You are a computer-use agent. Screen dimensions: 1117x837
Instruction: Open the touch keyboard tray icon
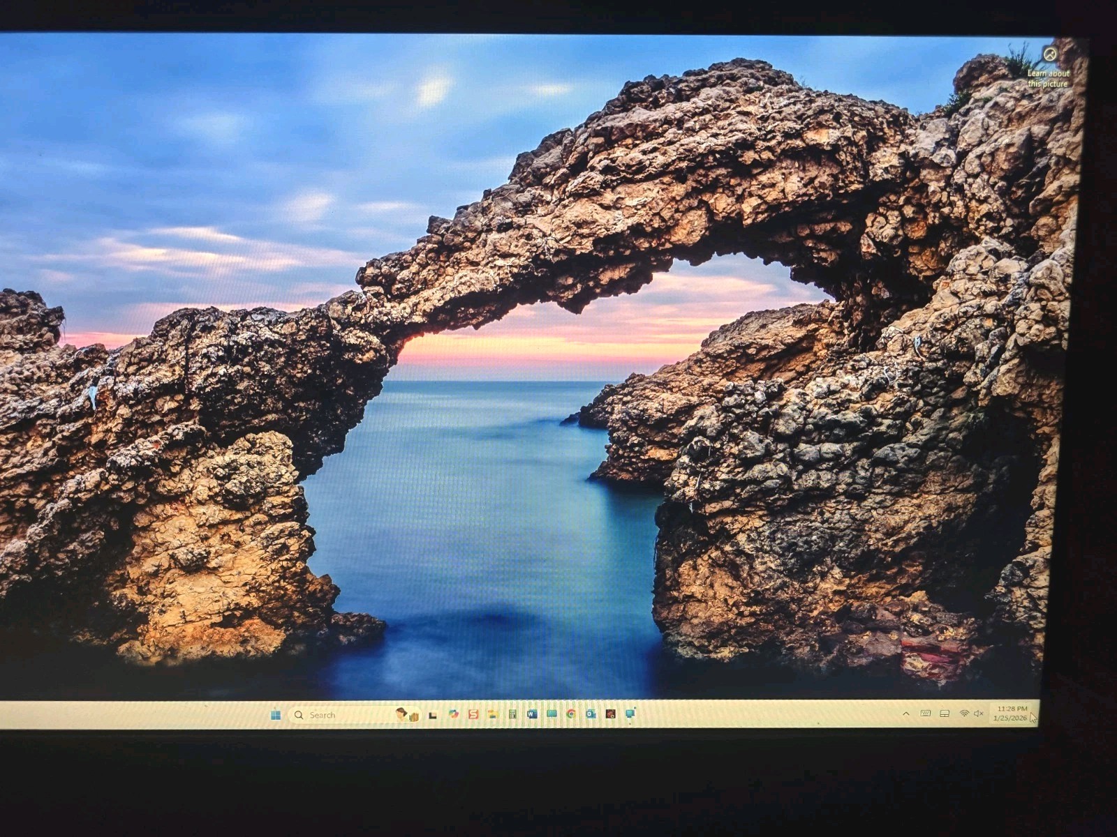click(926, 713)
